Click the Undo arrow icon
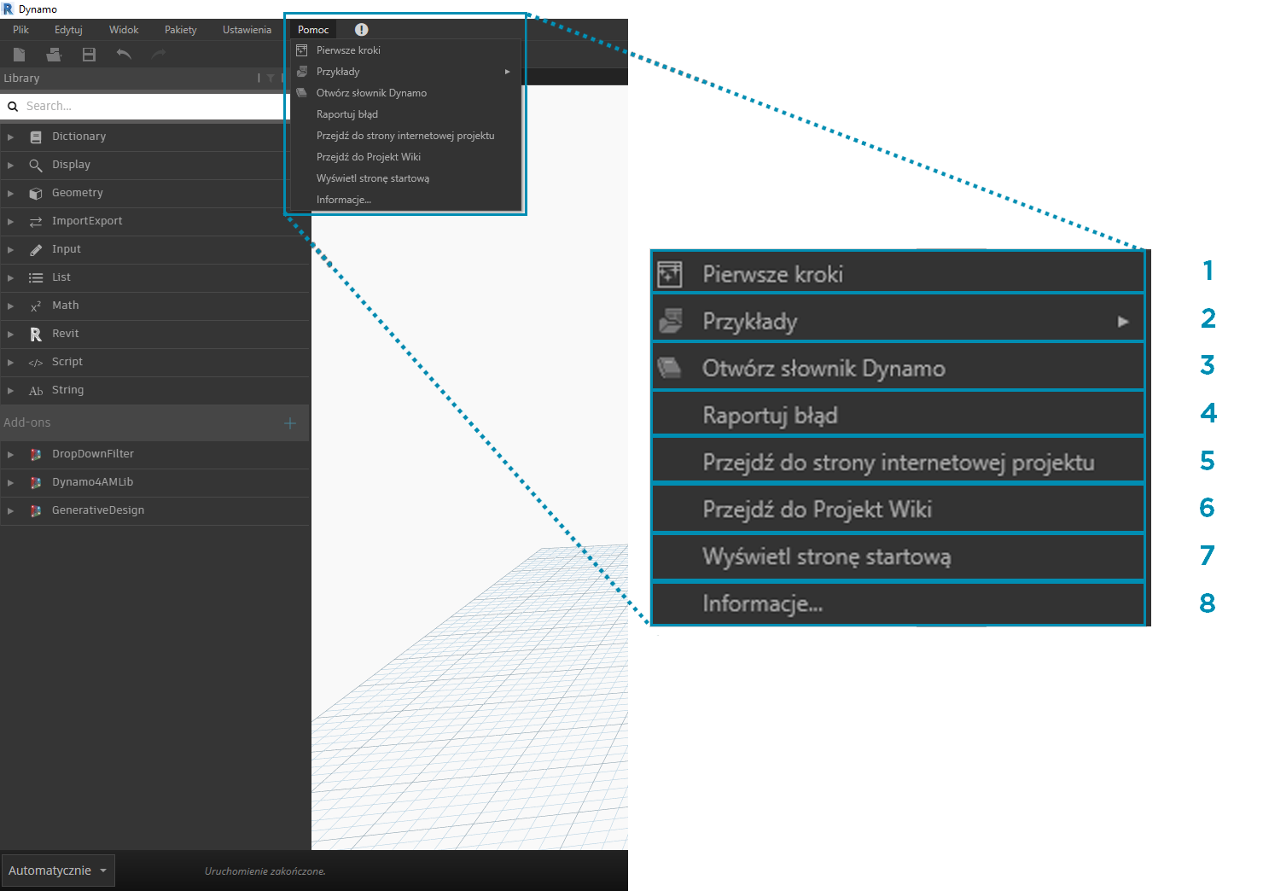Image resolution: width=1263 pixels, height=891 pixels. [124, 55]
